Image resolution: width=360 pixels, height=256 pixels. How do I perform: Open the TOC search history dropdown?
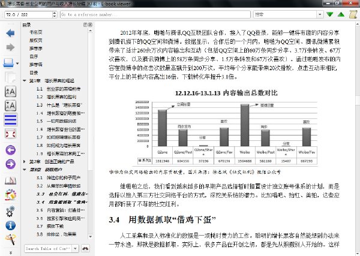tap(75, 248)
